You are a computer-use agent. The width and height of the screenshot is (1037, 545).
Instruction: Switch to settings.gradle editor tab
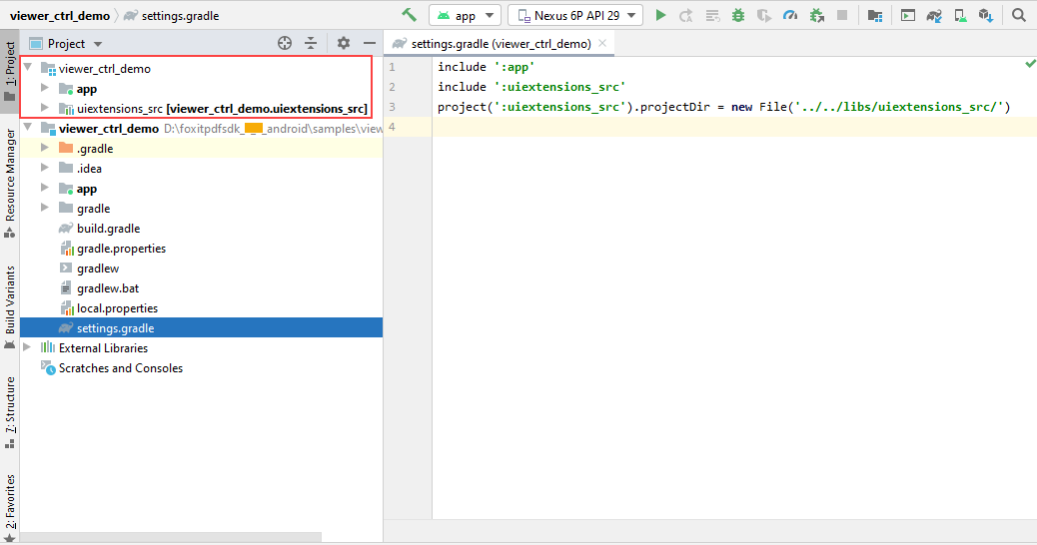(x=500, y=43)
